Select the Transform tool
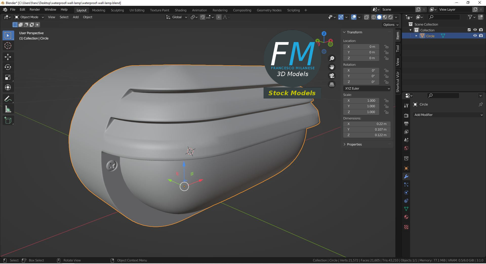Image resolution: width=486 pixels, height=264 pixels. (x=8, y=87)
